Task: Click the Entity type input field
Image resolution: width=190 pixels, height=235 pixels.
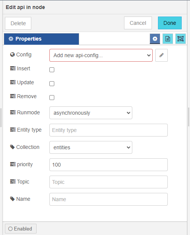Action: [x=109, y=130]
